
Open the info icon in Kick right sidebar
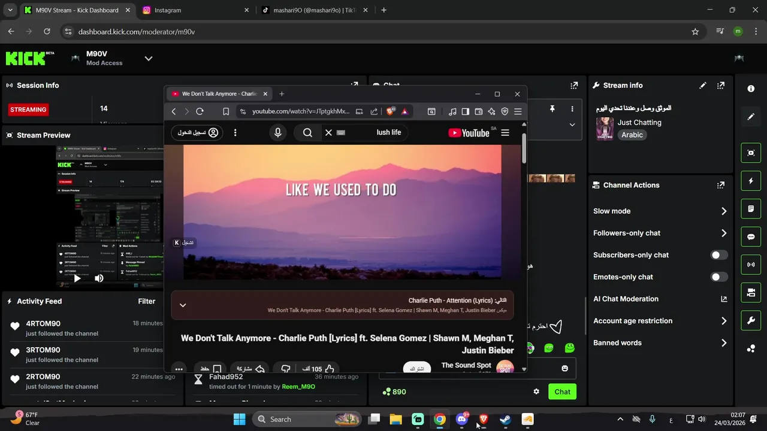(751, 89)
